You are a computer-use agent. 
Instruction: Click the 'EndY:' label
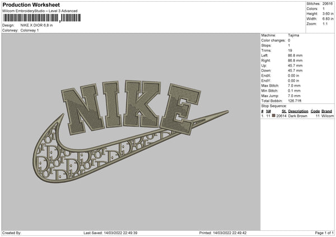266,81
